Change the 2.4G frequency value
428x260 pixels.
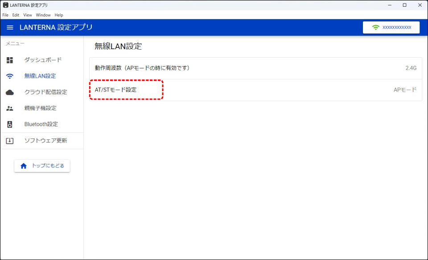411,68
